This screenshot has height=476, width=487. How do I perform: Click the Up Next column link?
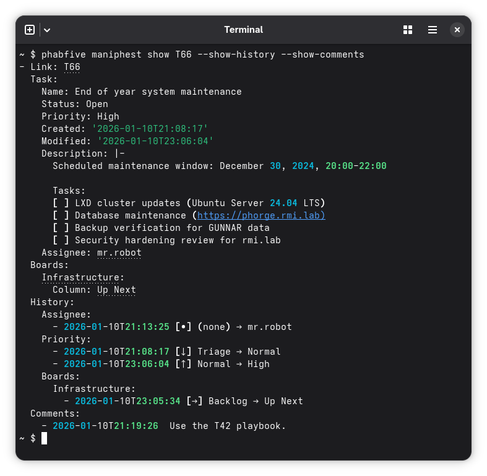click(116, 290)
